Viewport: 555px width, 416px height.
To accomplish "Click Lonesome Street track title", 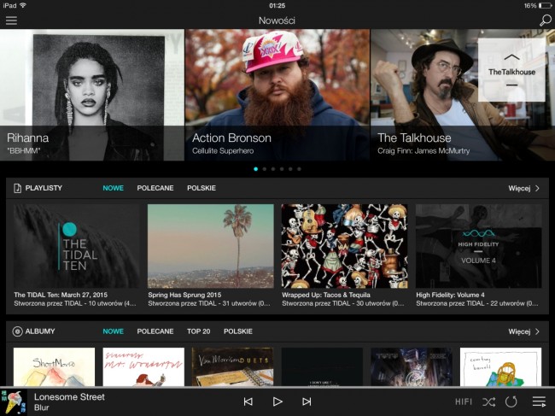I will 69,397.
